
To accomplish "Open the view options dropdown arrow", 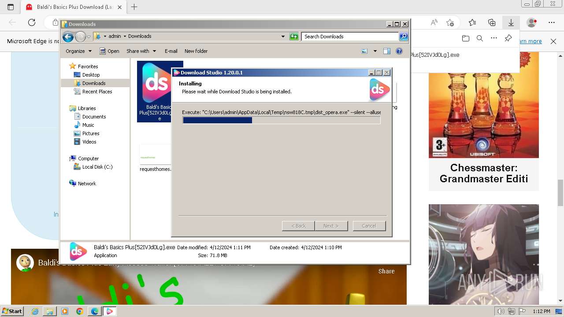I will pos(375,51).
